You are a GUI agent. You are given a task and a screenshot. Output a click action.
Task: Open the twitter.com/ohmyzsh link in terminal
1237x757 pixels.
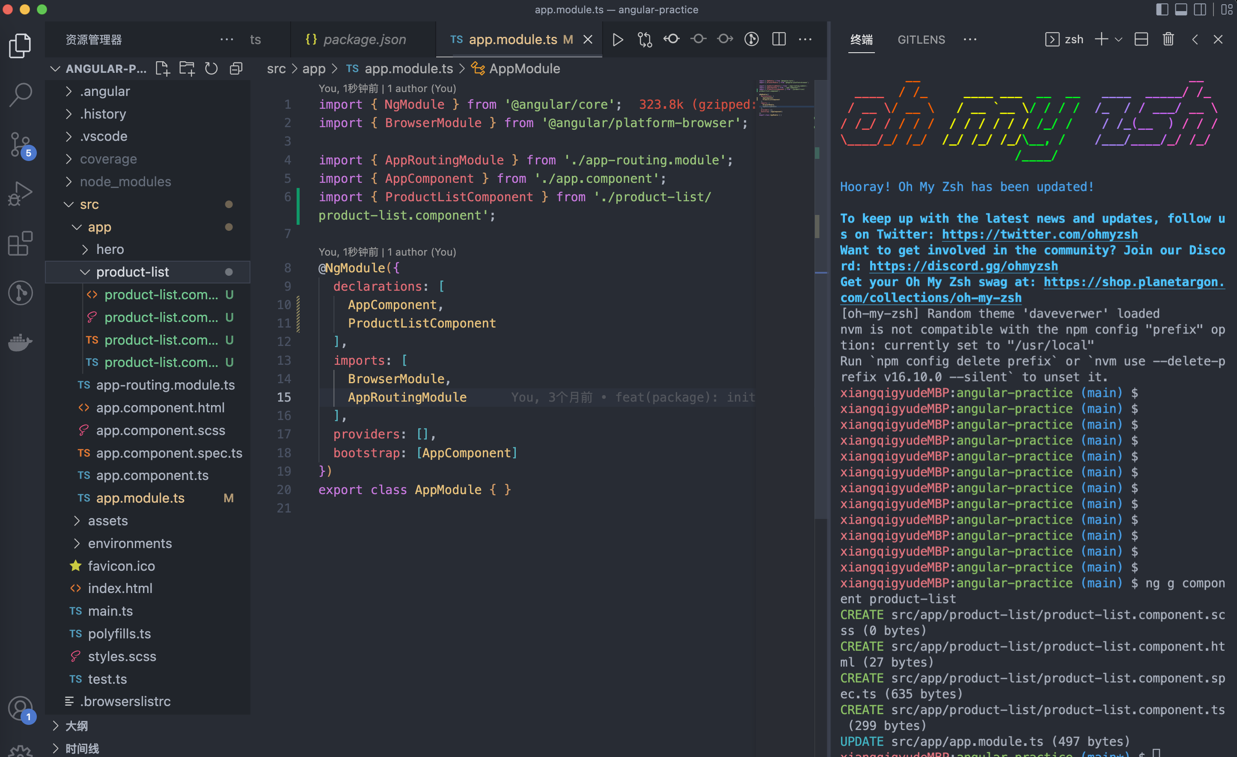1039,234
